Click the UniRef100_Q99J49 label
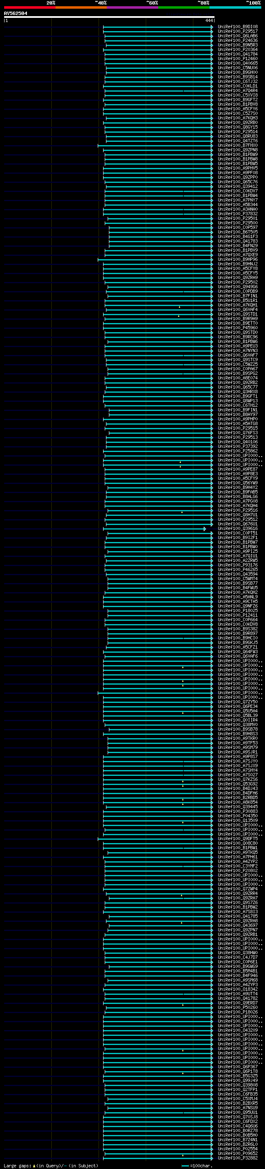The width and height of the screenshot is (265, 1169). click(x=237, y=1081)
